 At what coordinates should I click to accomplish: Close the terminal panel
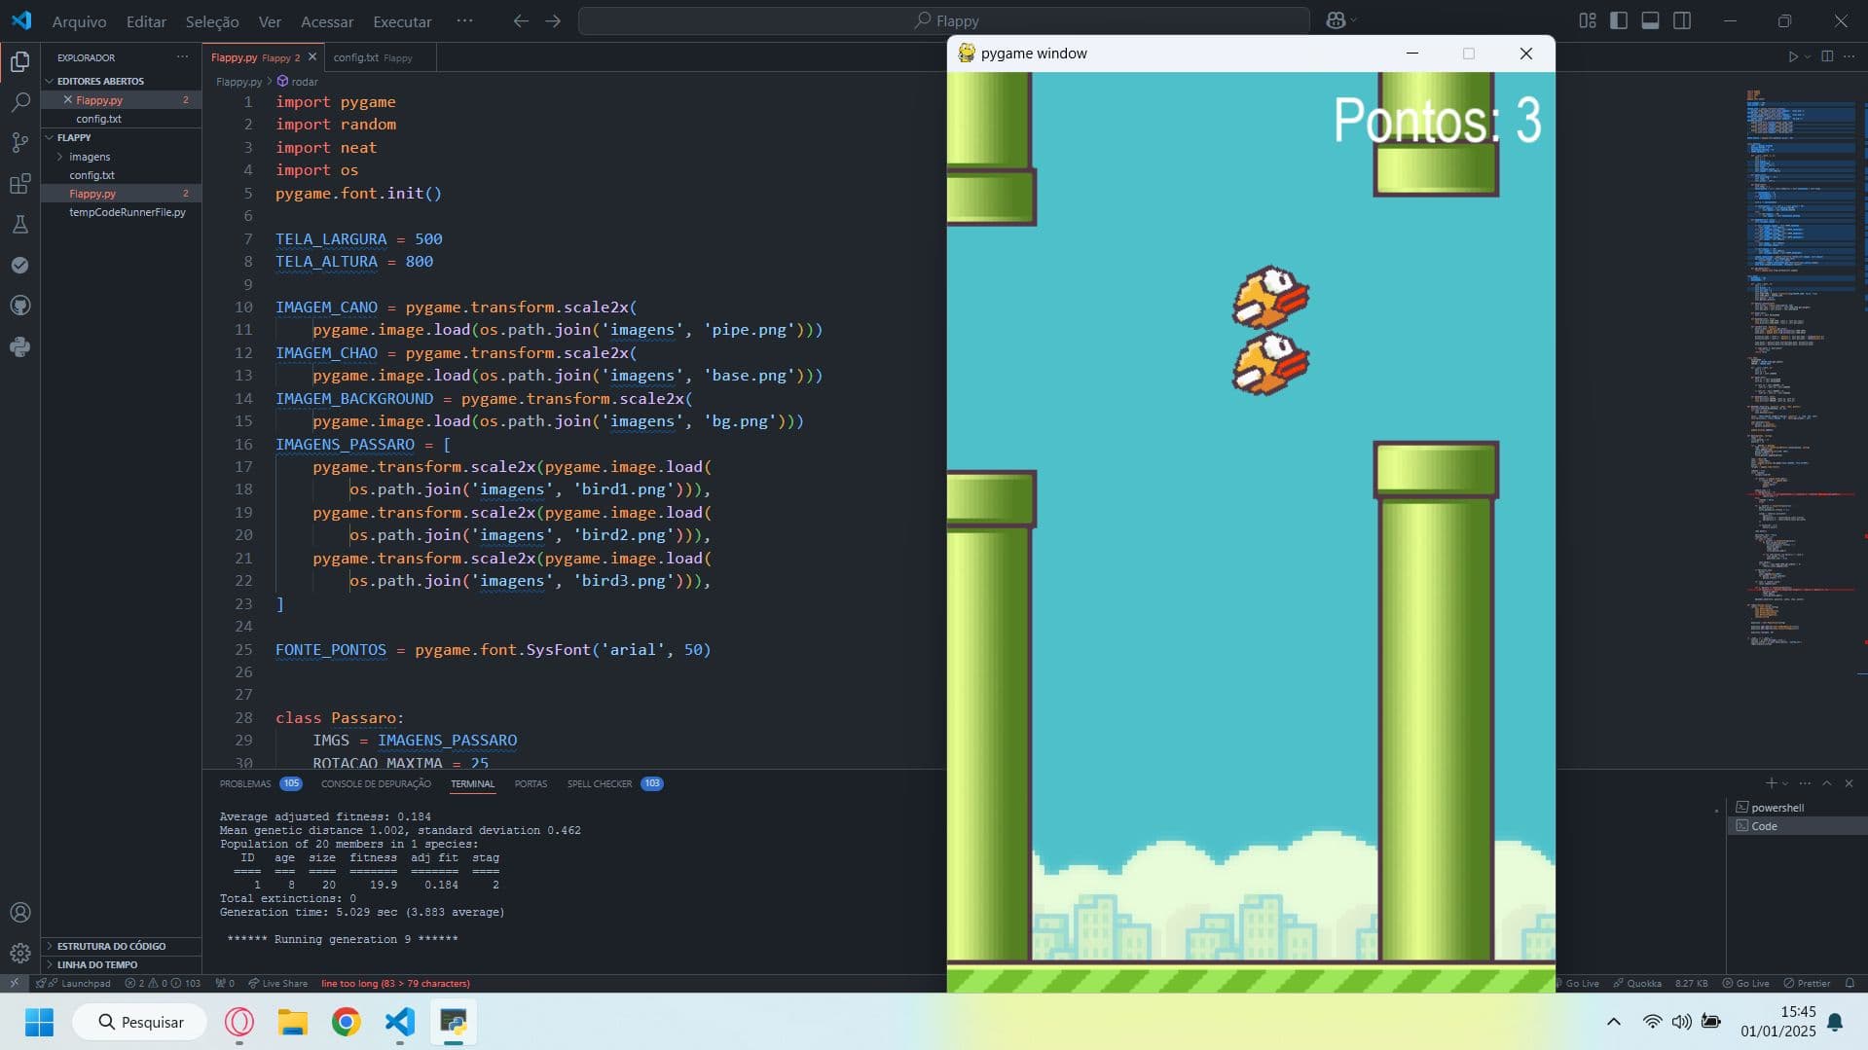[x=1849, y=783]
